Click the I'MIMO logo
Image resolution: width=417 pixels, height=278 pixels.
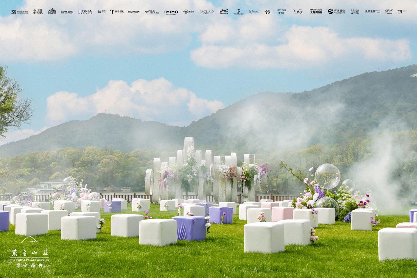coord(171,12)
